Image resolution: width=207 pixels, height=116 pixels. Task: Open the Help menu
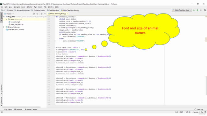pyautogui.click(x=57, y=7)
